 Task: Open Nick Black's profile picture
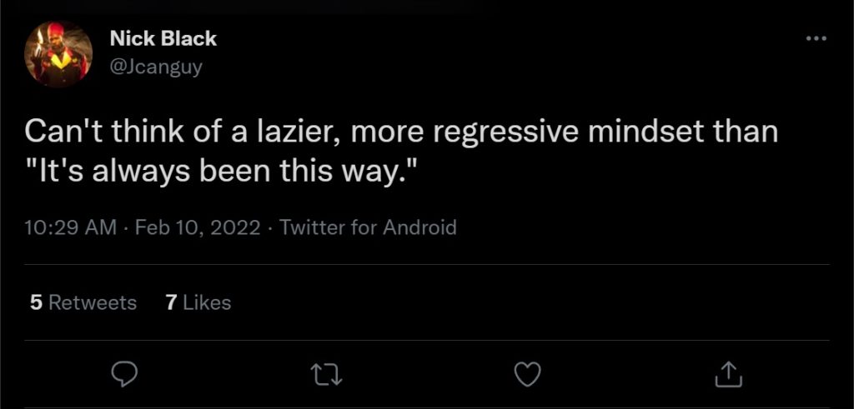(58, 54)
